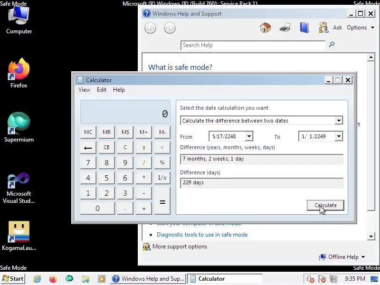Click the Print icon in Help window
Screen dimensions: 380x285
285,28
